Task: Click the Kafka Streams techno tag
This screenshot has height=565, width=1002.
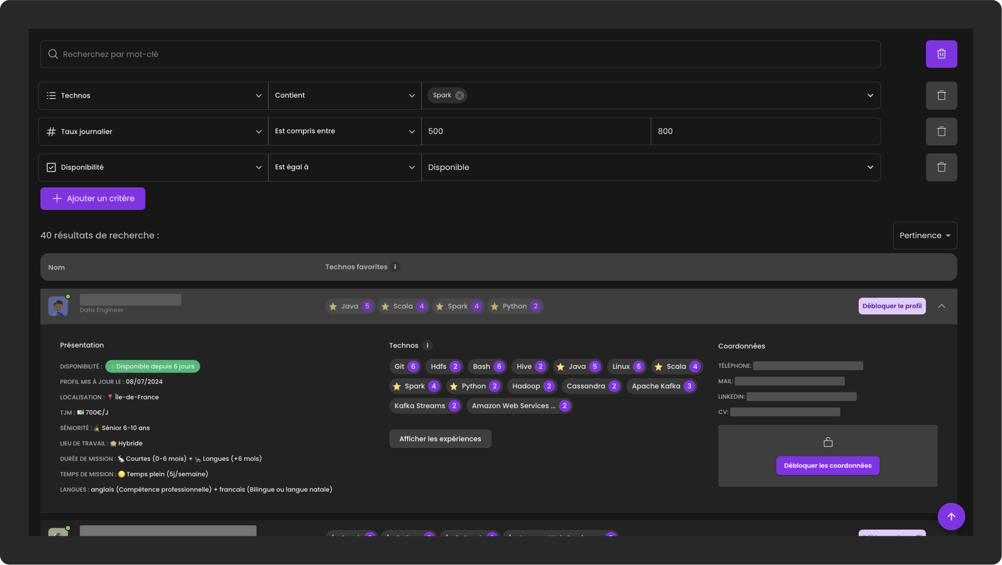Action: [x=425, y=406]
